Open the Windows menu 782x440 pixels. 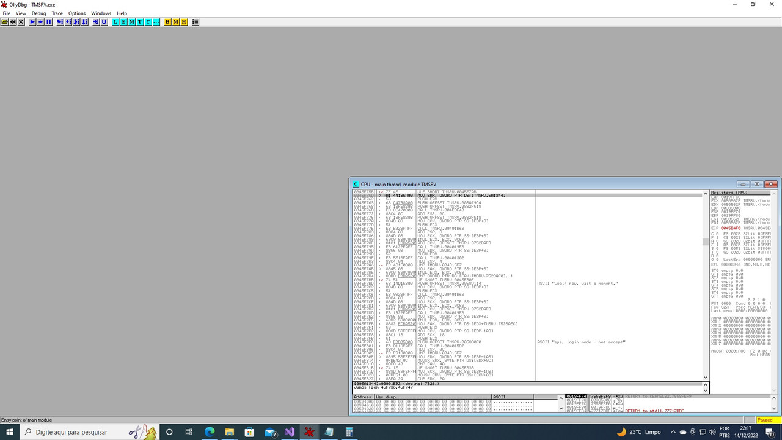pos(101,13)
